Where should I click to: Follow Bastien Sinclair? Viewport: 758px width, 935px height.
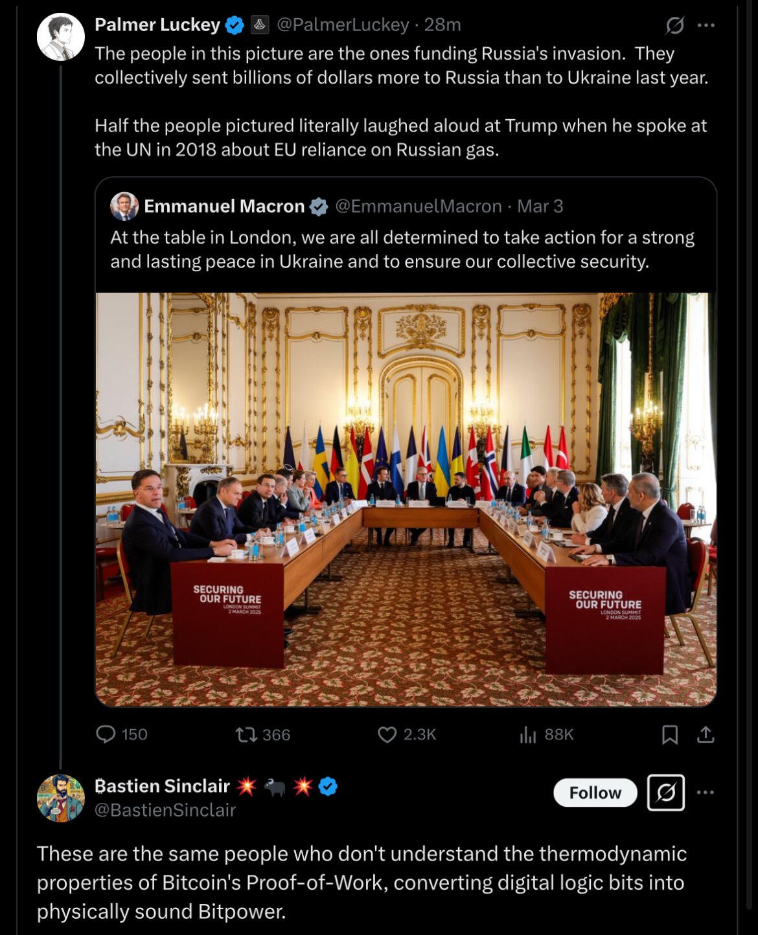coord(595,793)
